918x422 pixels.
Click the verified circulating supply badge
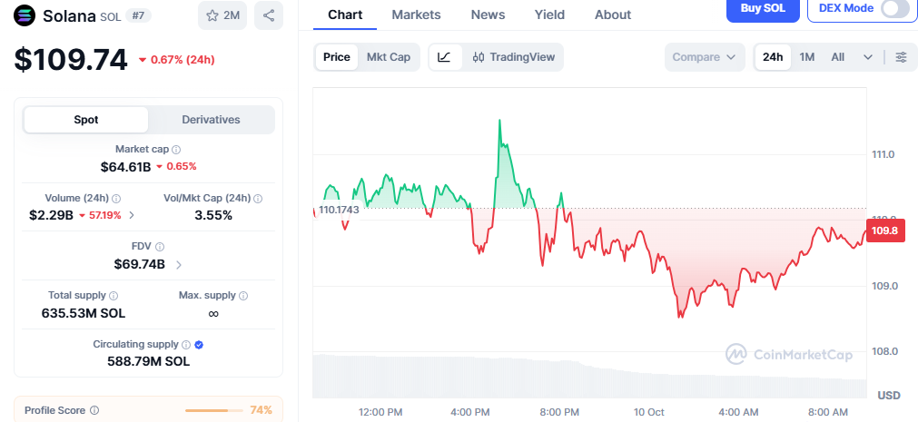click(x=199, y=345)
